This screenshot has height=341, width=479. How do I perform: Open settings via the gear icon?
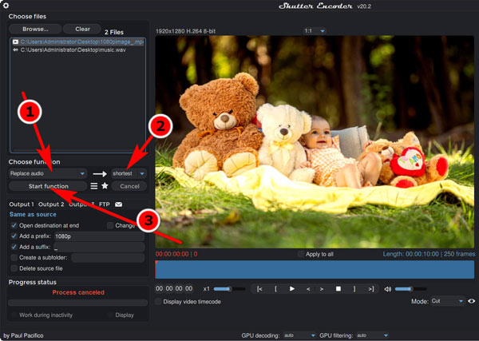[6, 6]
